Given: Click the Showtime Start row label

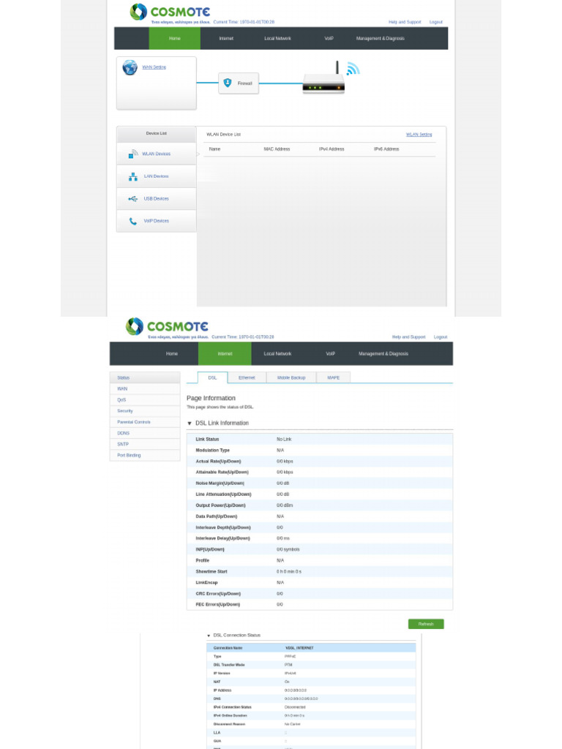Looking at the screenshot, I should click(x=211, y=572).
